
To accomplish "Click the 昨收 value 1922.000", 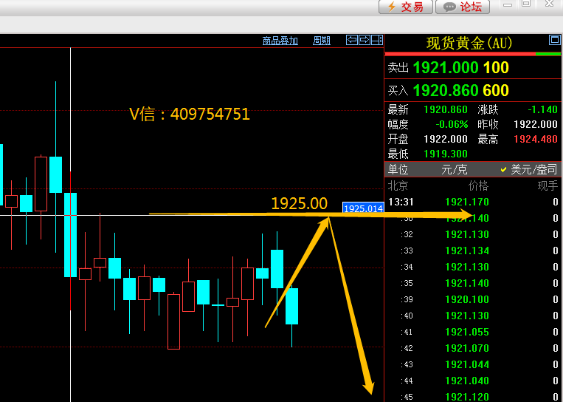I will tap(536, 124).
